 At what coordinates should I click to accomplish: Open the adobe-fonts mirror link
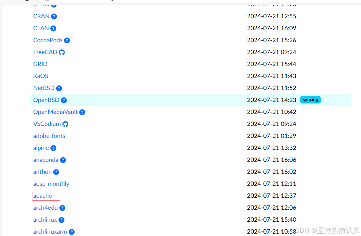click(x=49, y=136)
